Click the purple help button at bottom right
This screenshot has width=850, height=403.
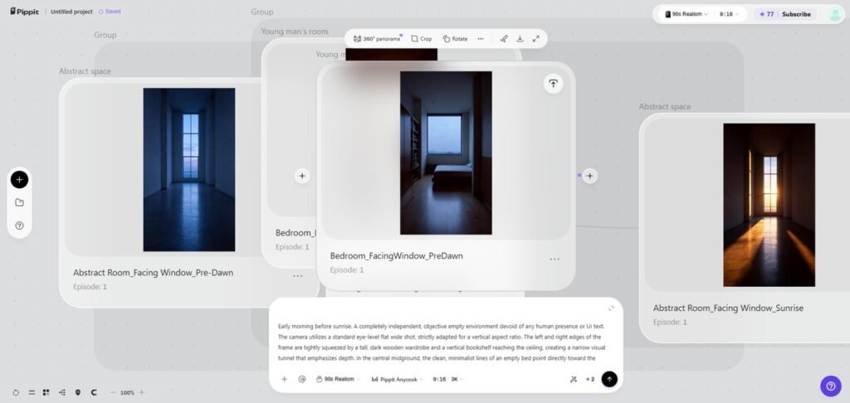[x=830, y=386]
